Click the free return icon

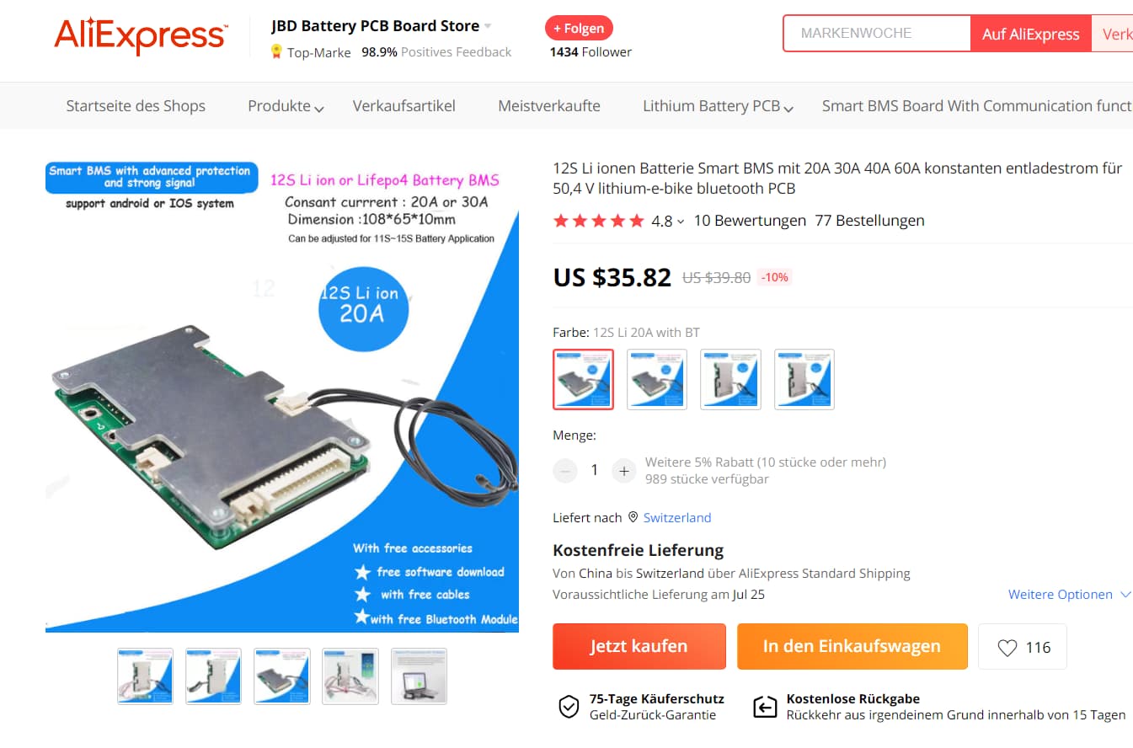(764, 706)
